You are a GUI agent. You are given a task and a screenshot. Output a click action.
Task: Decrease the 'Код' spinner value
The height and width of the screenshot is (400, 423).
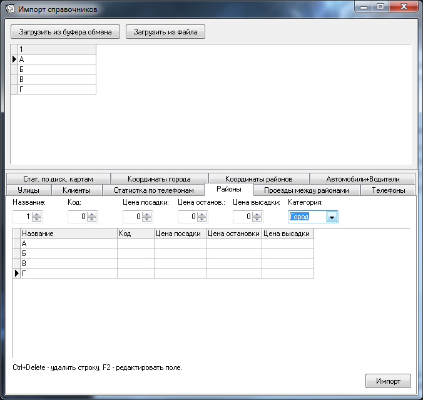point(92,220)
